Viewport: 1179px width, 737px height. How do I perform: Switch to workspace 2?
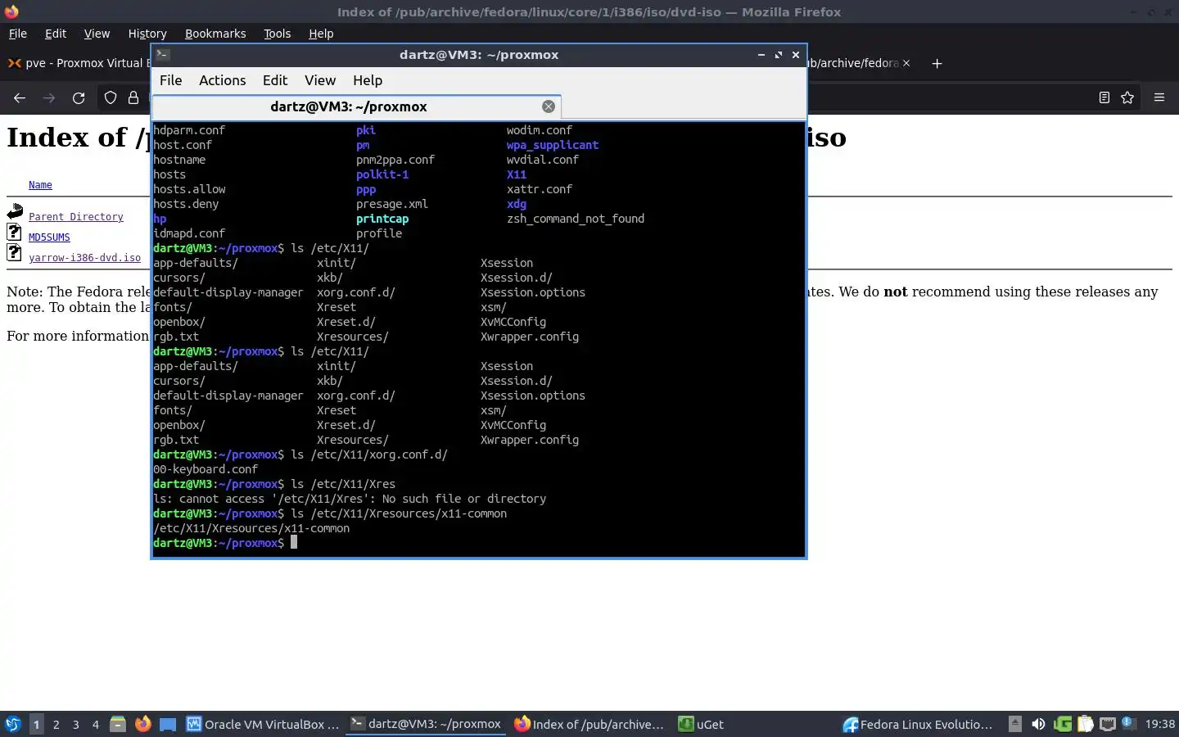point(56,724)
